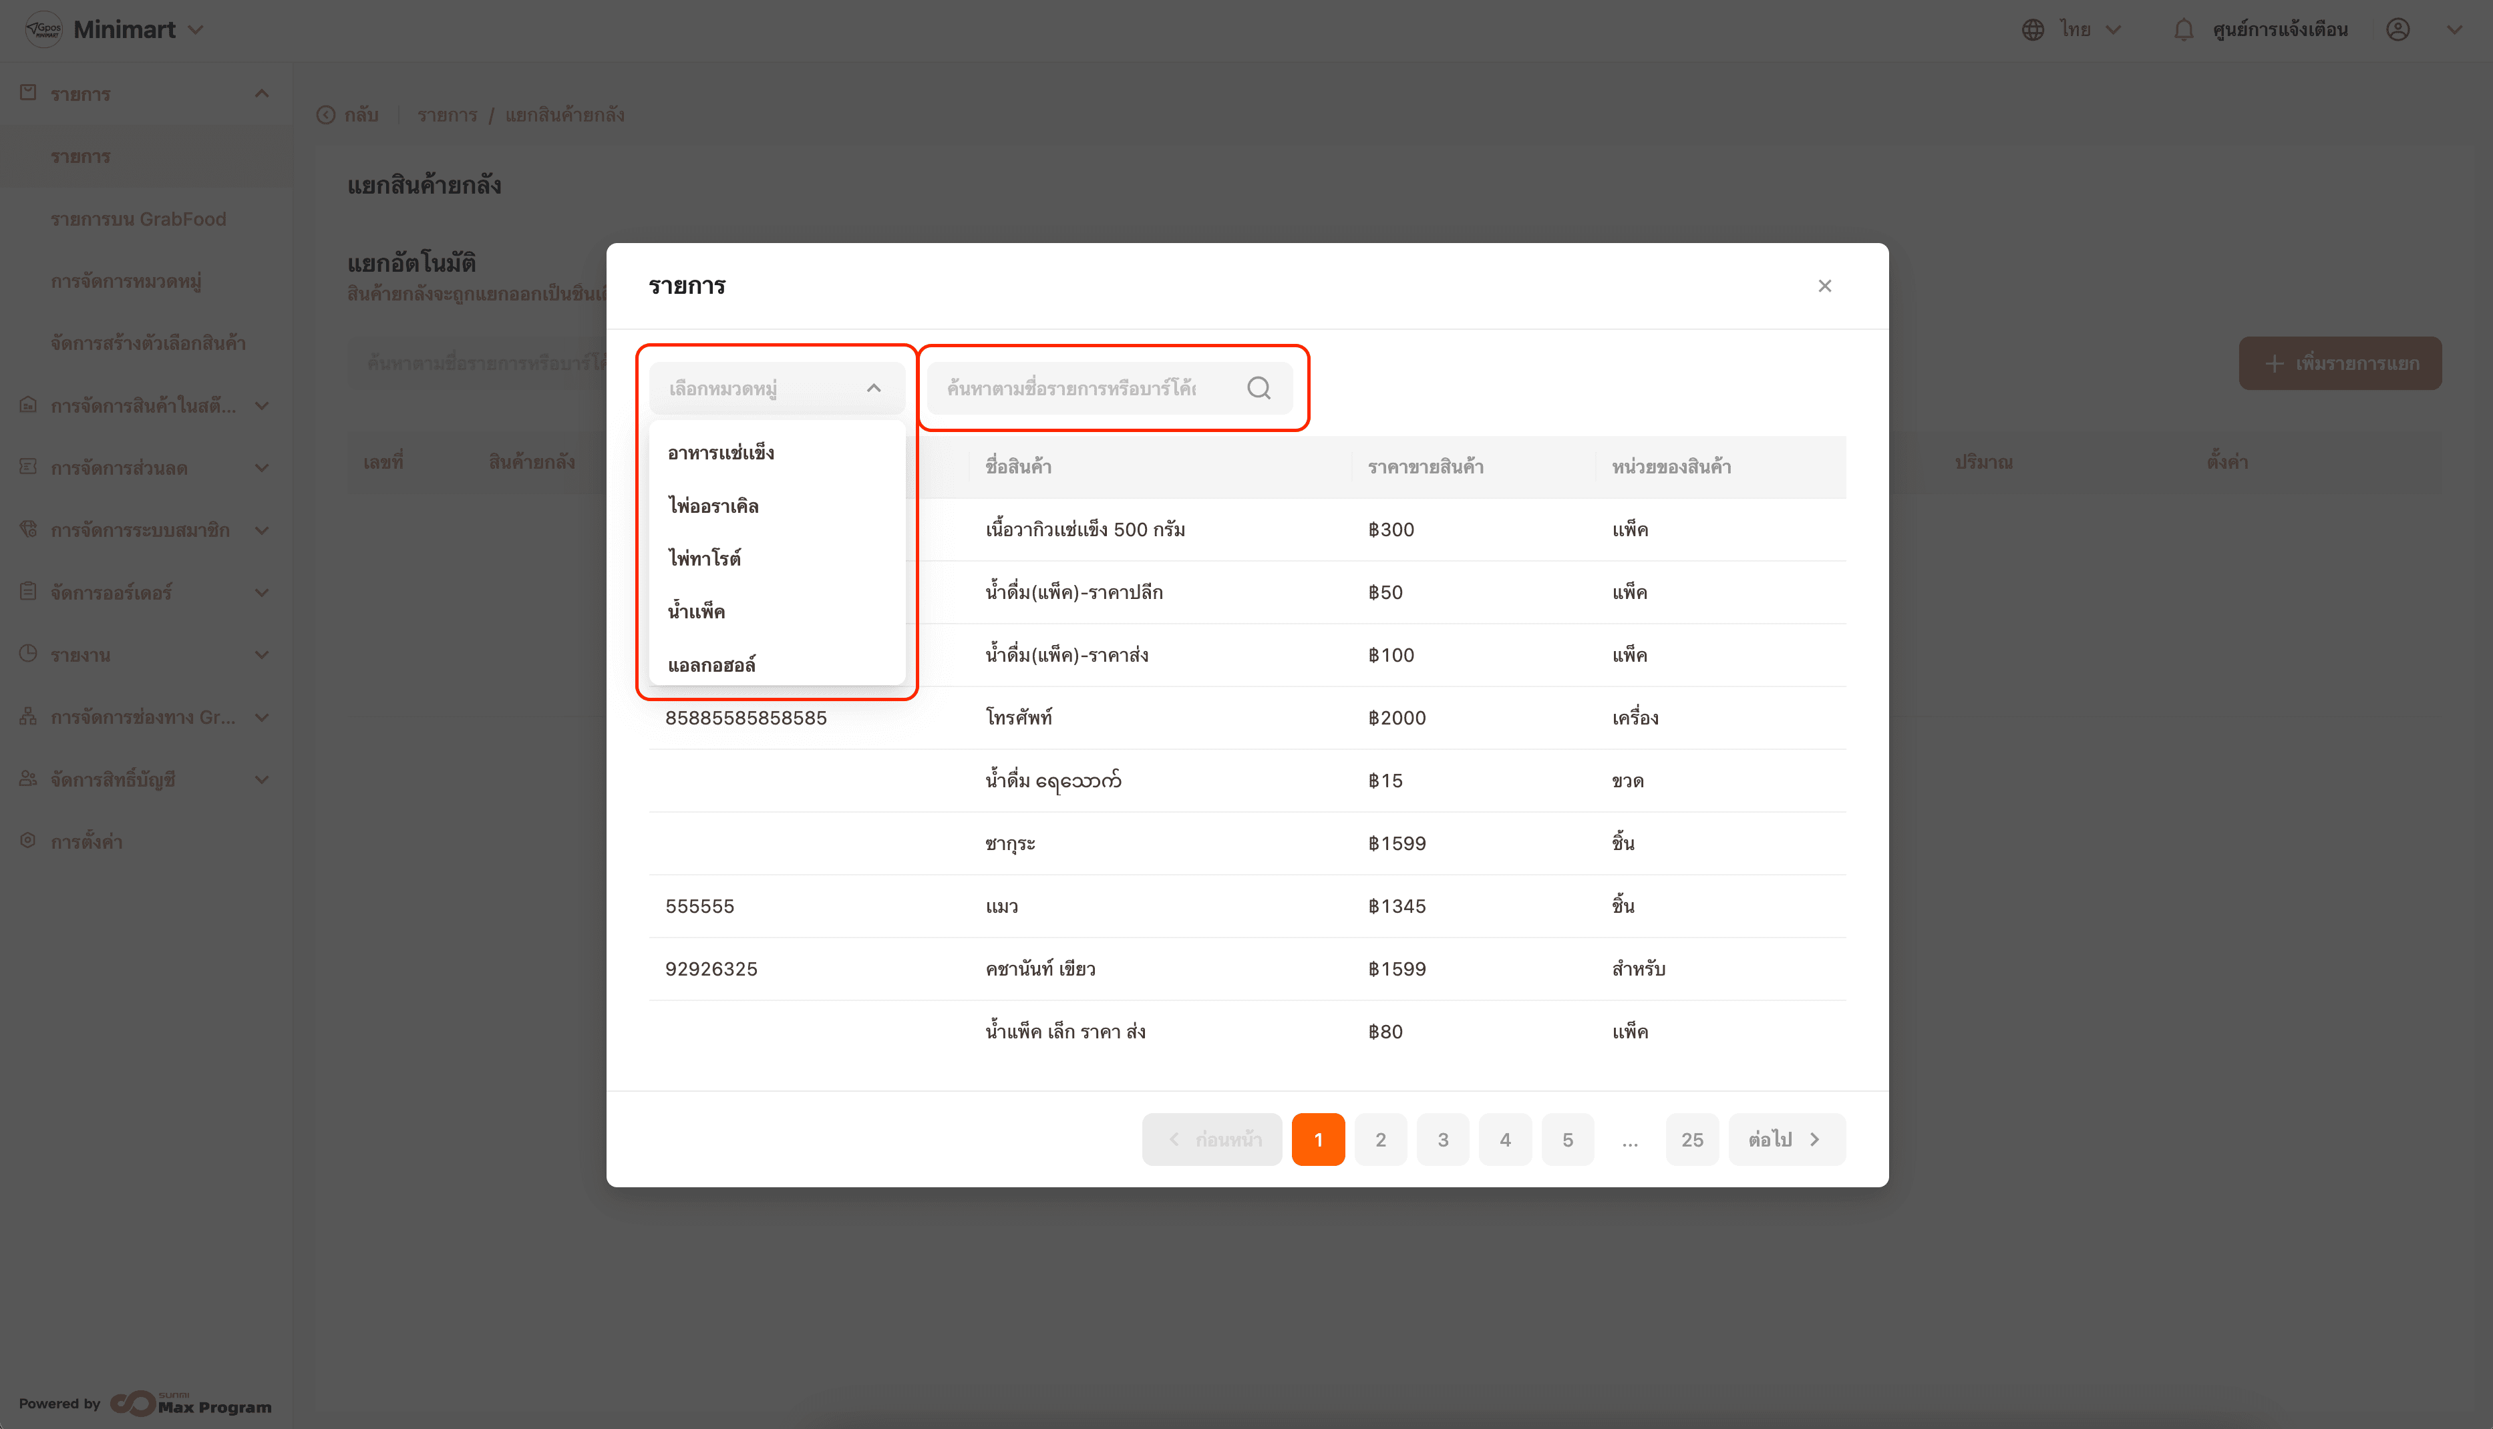Collapse the เลือกหมวดหมู่ category dropdown
2493x1429 pixels.
coord(874,388)
